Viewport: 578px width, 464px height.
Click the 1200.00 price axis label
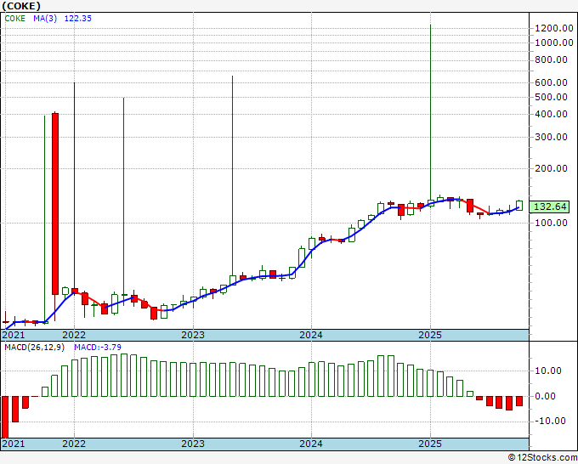[x=554, y=28]
